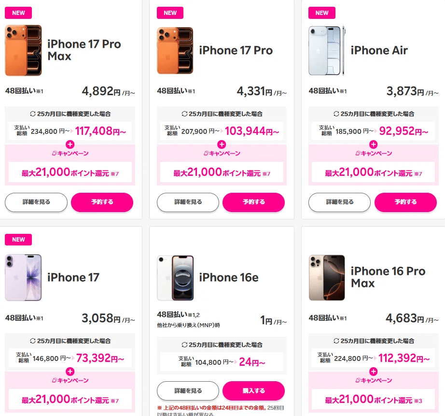The height and width of the screenshot is (416, 445).
Task: Click the plus icon in iPhone Air card
Action: 373,144
